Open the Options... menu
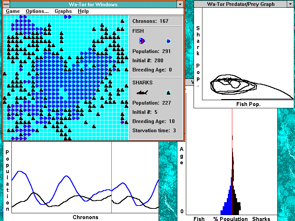 coord(37,11)
